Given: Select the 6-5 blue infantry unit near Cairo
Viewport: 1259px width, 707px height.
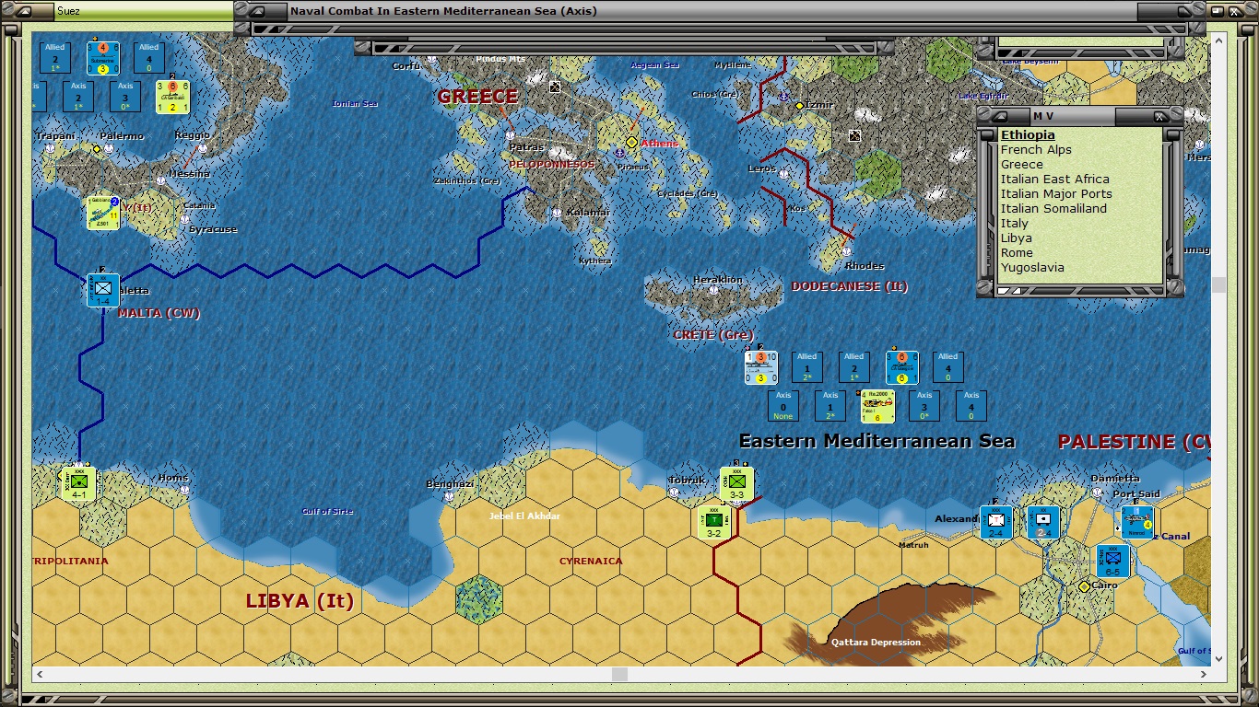Looking at the screenshot, I should [1112, 561].
